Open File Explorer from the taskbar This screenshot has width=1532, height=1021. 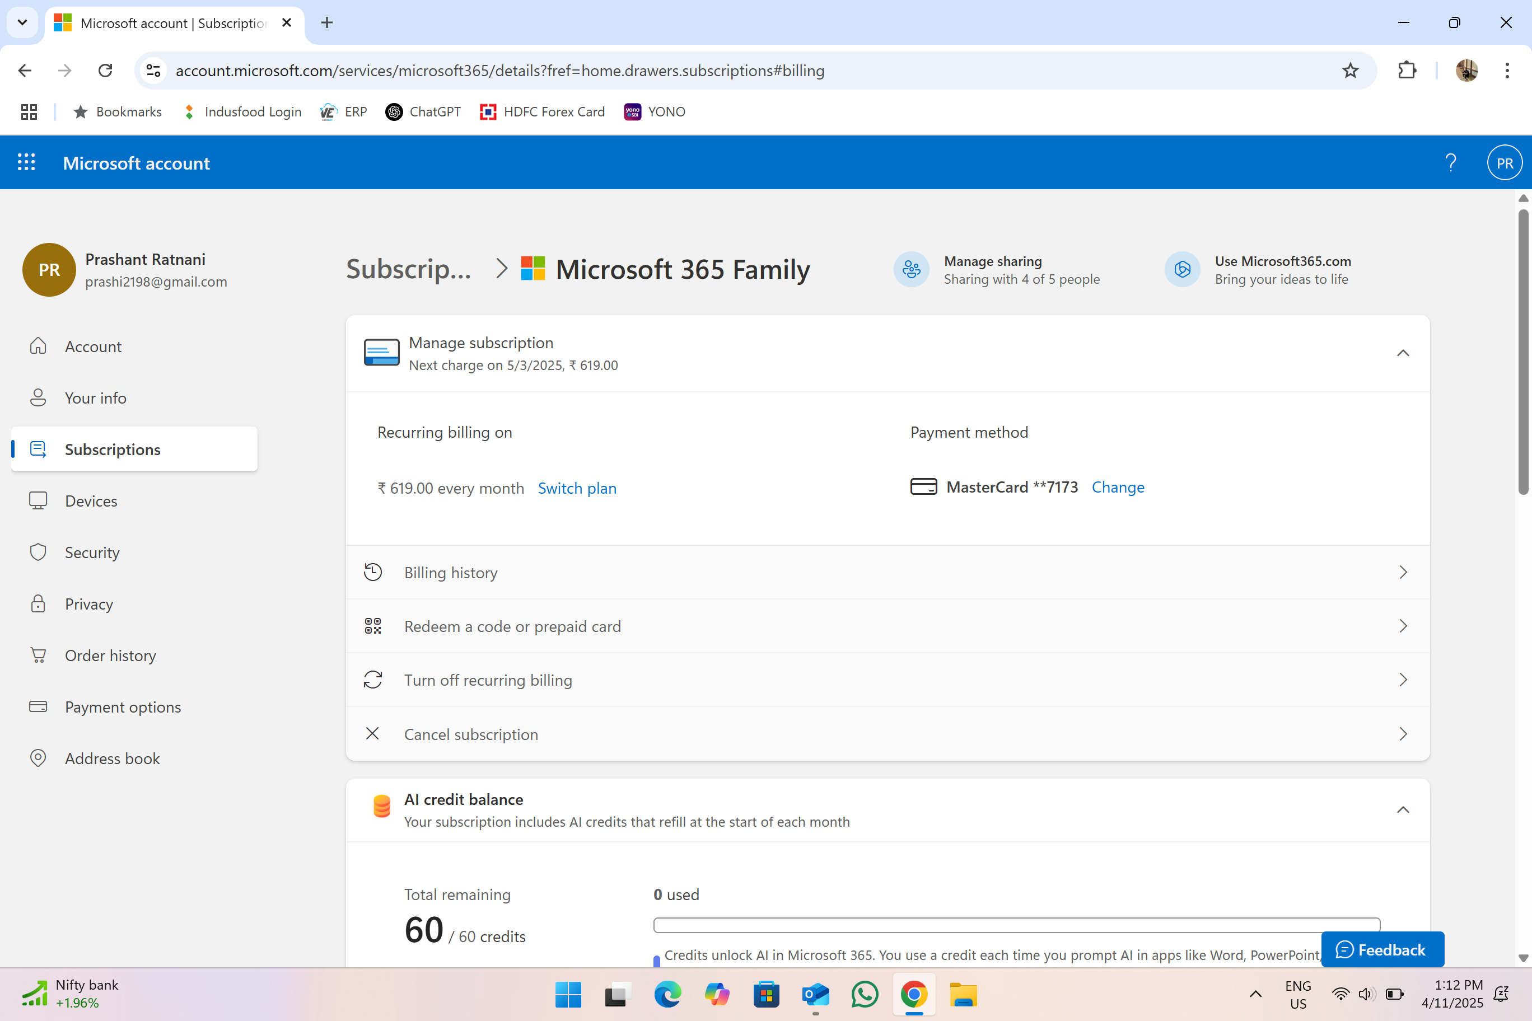point(963,995)
